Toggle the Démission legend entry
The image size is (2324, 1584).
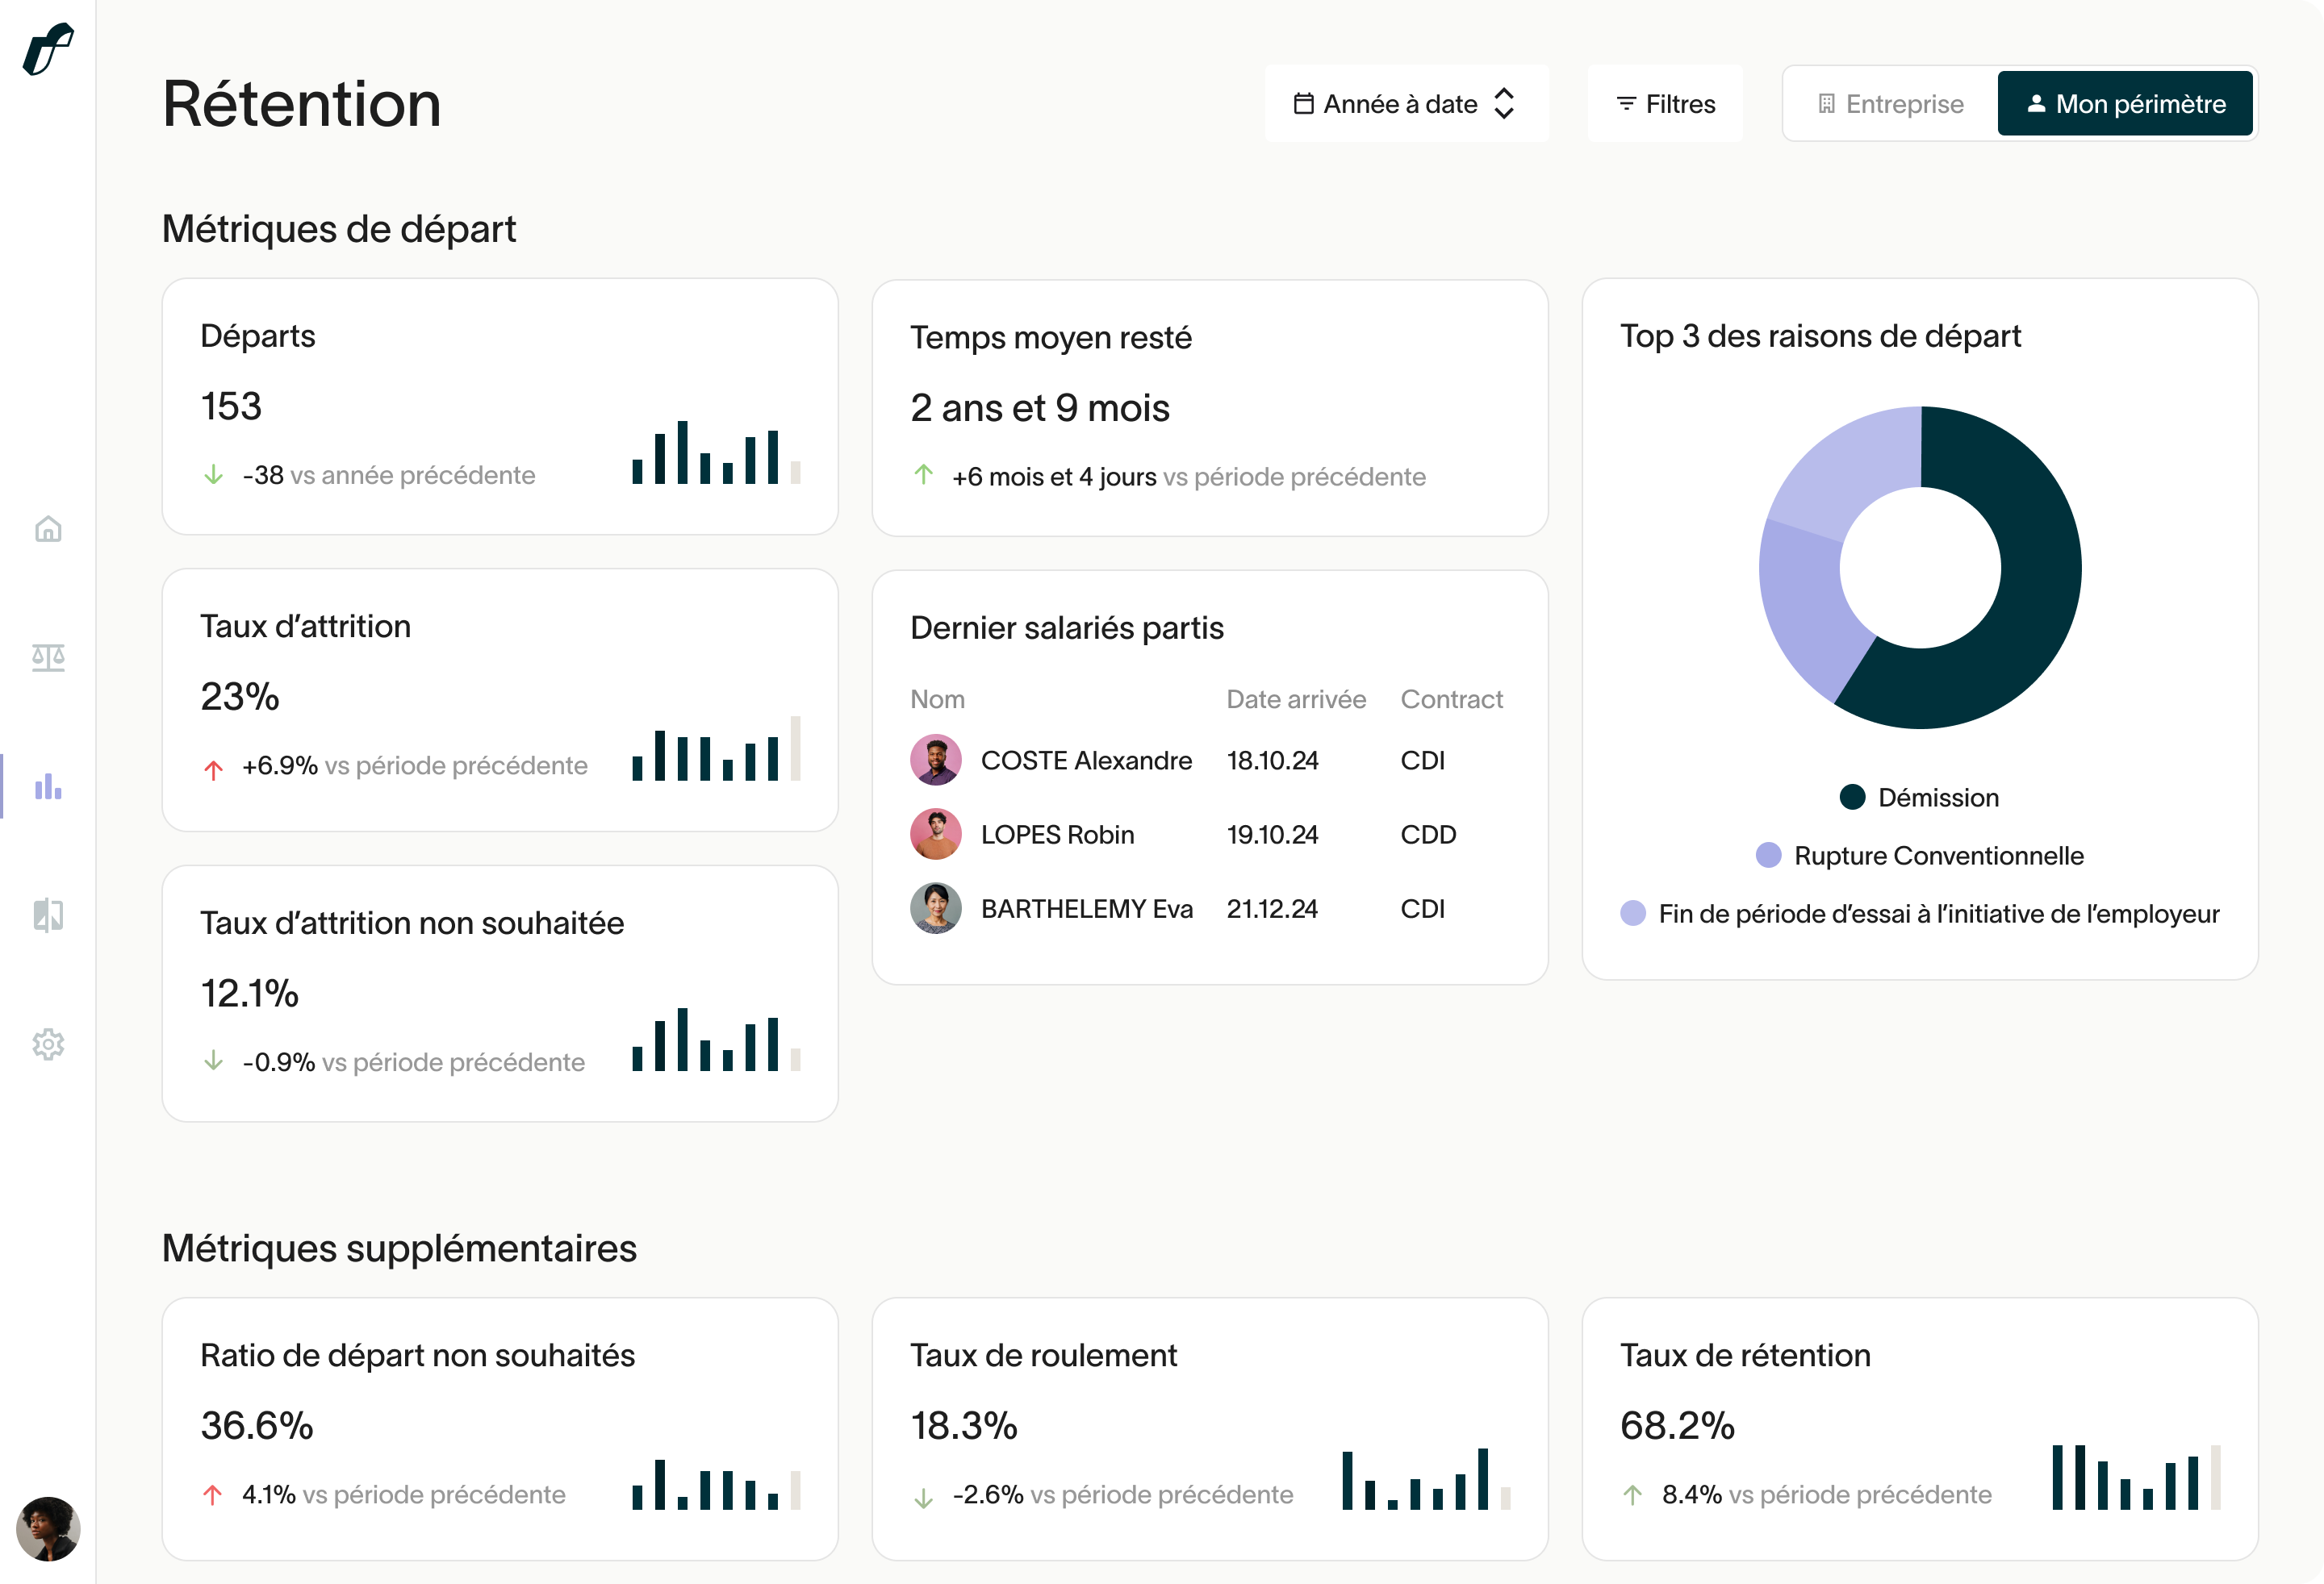point(1937,798)
